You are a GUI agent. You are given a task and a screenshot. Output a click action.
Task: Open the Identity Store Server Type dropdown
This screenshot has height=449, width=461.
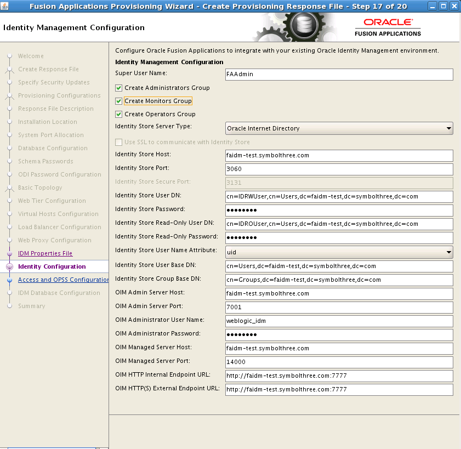[339, 128]
